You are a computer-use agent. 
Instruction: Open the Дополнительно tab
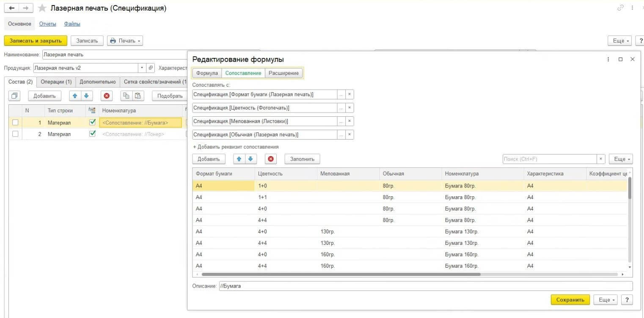coord(98,82)
